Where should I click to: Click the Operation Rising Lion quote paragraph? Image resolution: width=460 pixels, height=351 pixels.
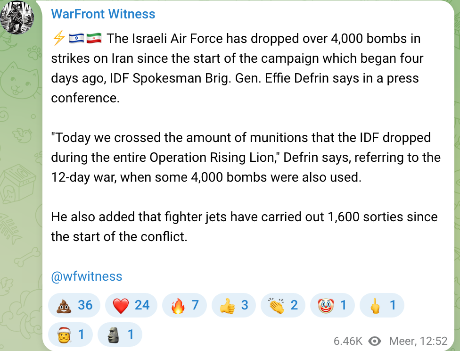pyautogui.click(x=245, y=157)
